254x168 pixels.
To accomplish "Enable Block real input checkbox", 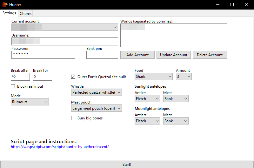I will point(13,86).
